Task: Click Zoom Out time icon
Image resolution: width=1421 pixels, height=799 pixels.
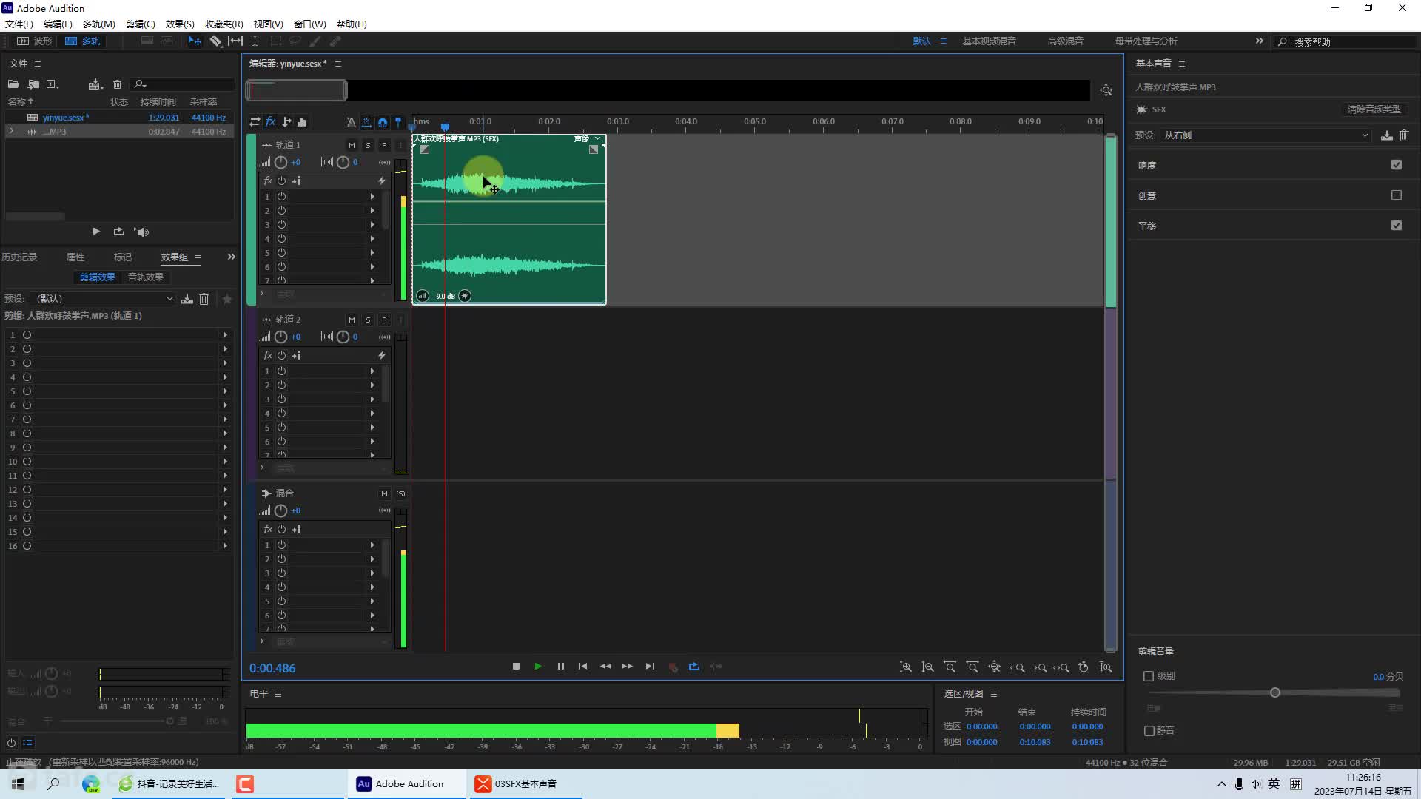Action: 972,667
